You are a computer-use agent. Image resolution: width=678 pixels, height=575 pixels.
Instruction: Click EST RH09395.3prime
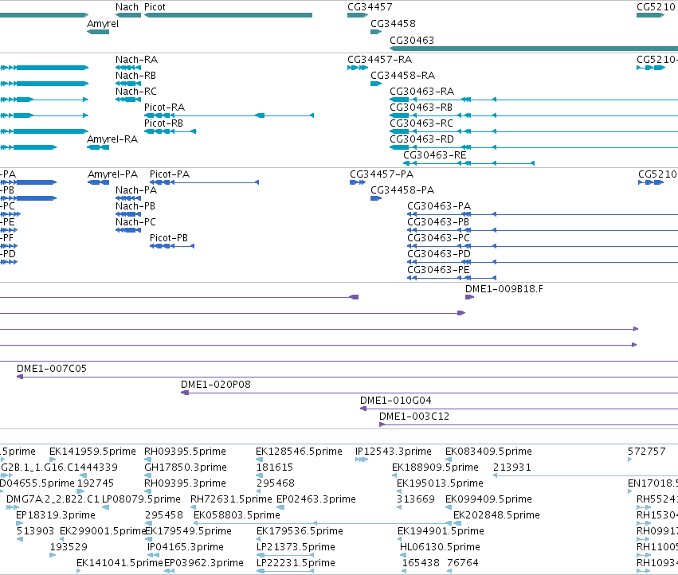pyautogui.click(x=185, y=483)
